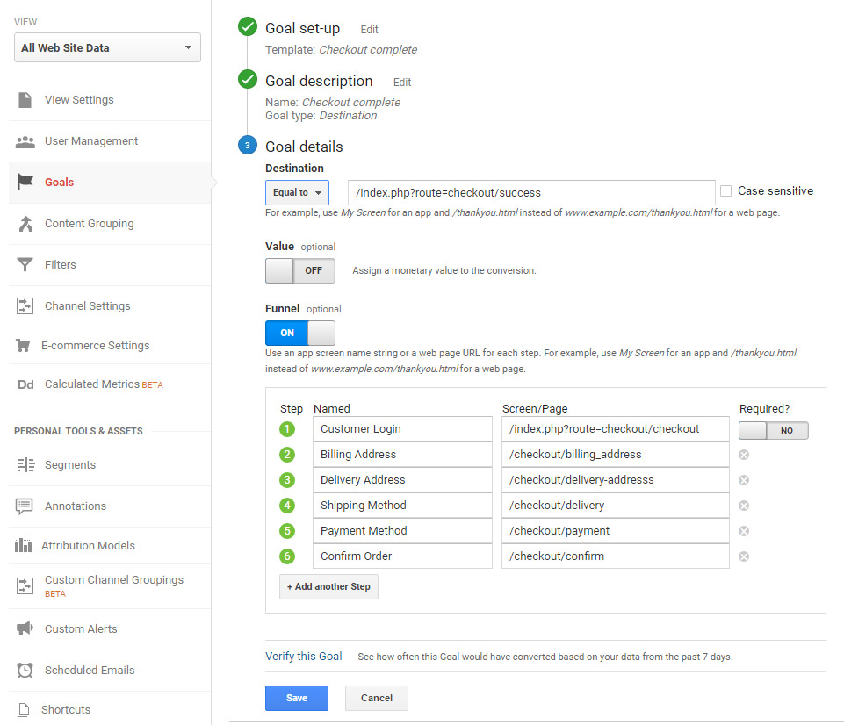Toggle the Value switch on
The image size is (844, 725).
coord(299,270)
